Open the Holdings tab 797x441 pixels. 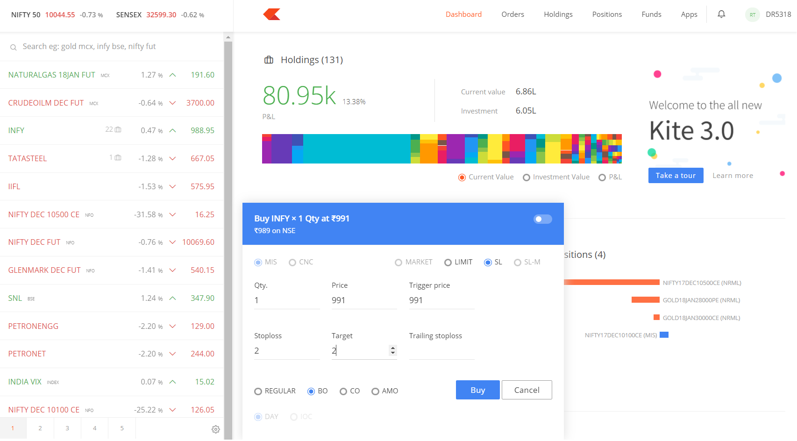[x=558, y=14]
